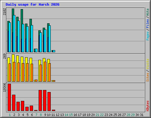
Task: Click the 269 visits axis value
Action: [4, 56]
